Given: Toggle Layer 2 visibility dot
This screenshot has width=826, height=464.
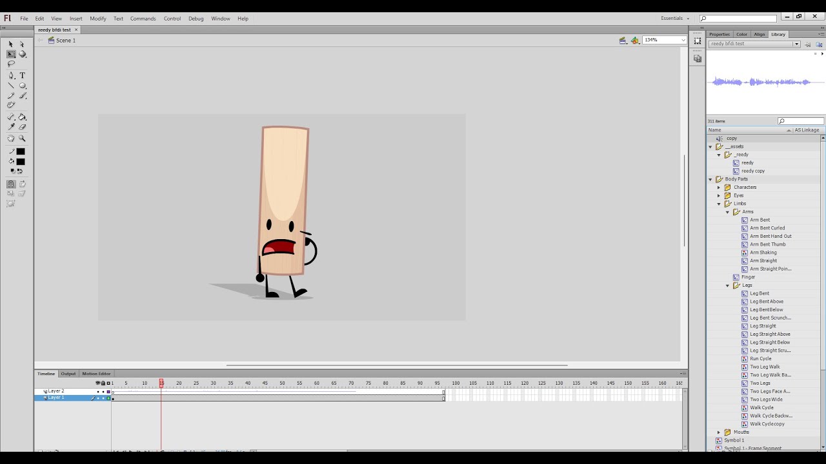Looking at the screenshot, I should [98, 392].
